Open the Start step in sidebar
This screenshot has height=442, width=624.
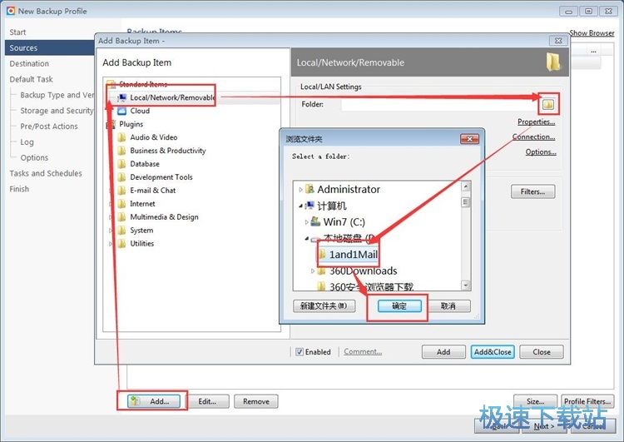(18, 32)
